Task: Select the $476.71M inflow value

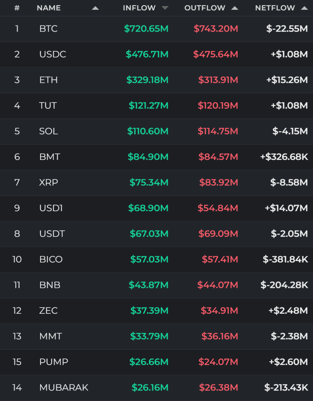Action: pos(147,54)
